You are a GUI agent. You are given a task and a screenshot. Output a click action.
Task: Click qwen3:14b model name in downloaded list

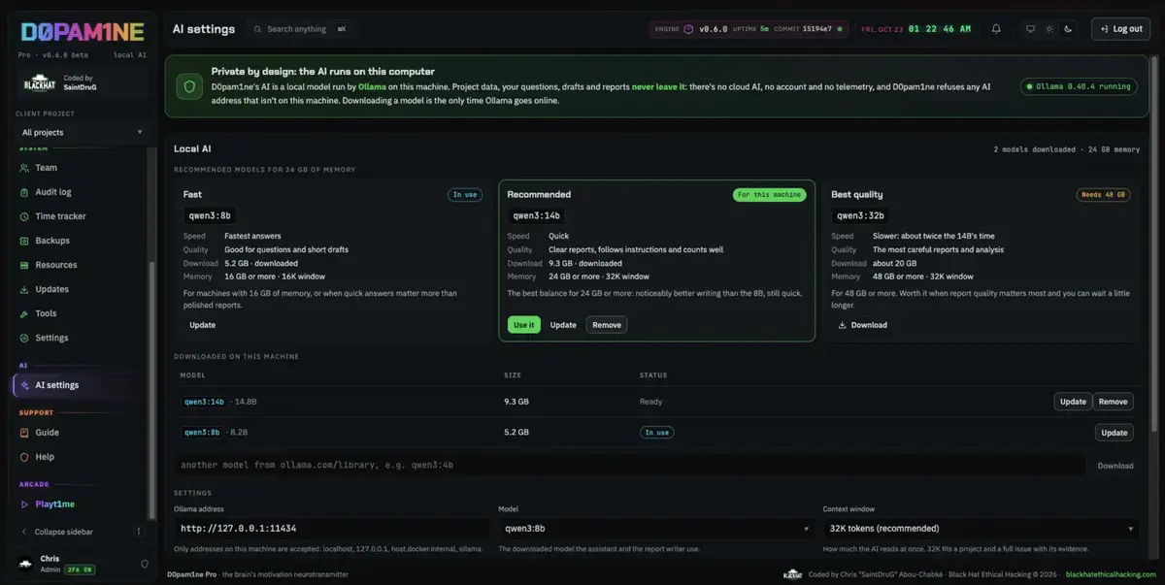204,402
